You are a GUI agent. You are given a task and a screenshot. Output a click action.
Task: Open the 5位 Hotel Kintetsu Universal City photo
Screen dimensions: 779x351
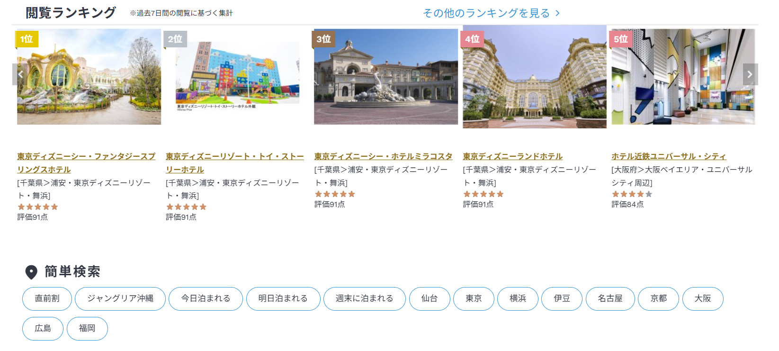(x=683, y=77)
